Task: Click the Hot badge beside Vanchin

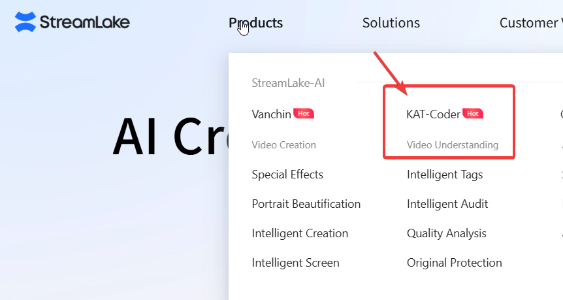Action: coord(304,114)
